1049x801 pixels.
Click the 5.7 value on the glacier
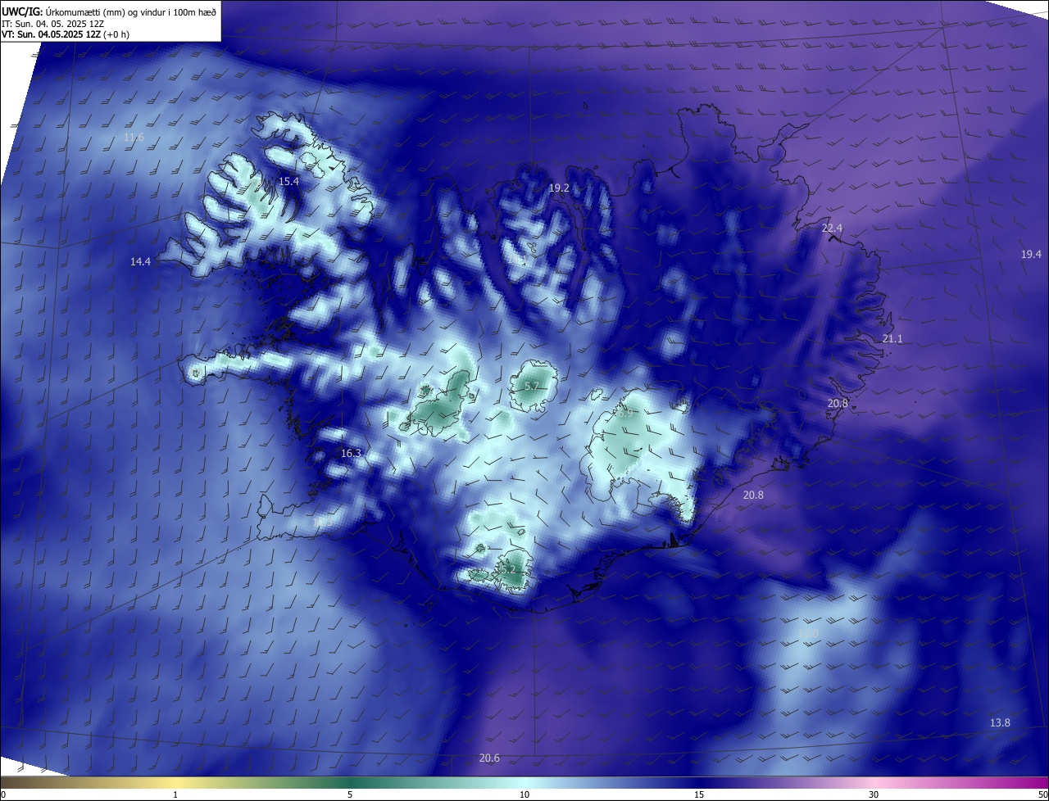531,387
